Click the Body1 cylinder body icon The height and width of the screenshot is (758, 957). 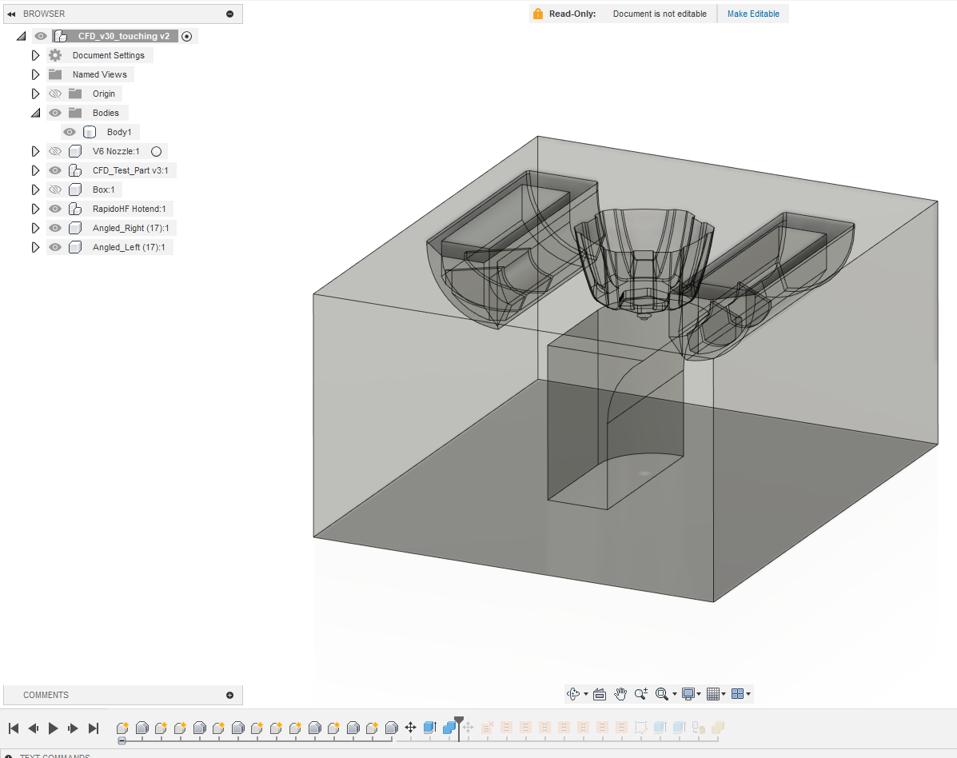pos(89,132)
